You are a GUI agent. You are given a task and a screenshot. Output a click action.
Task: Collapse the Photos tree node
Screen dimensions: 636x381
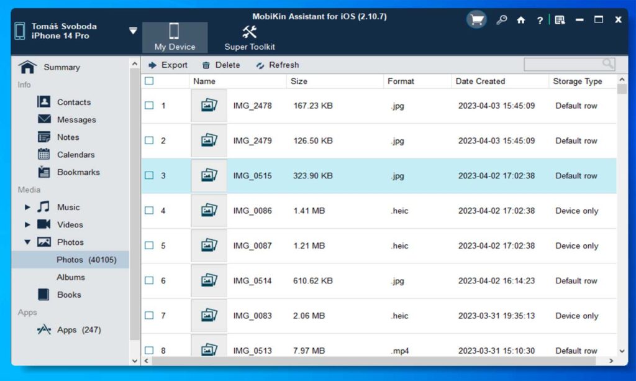[x=27, y=242]
